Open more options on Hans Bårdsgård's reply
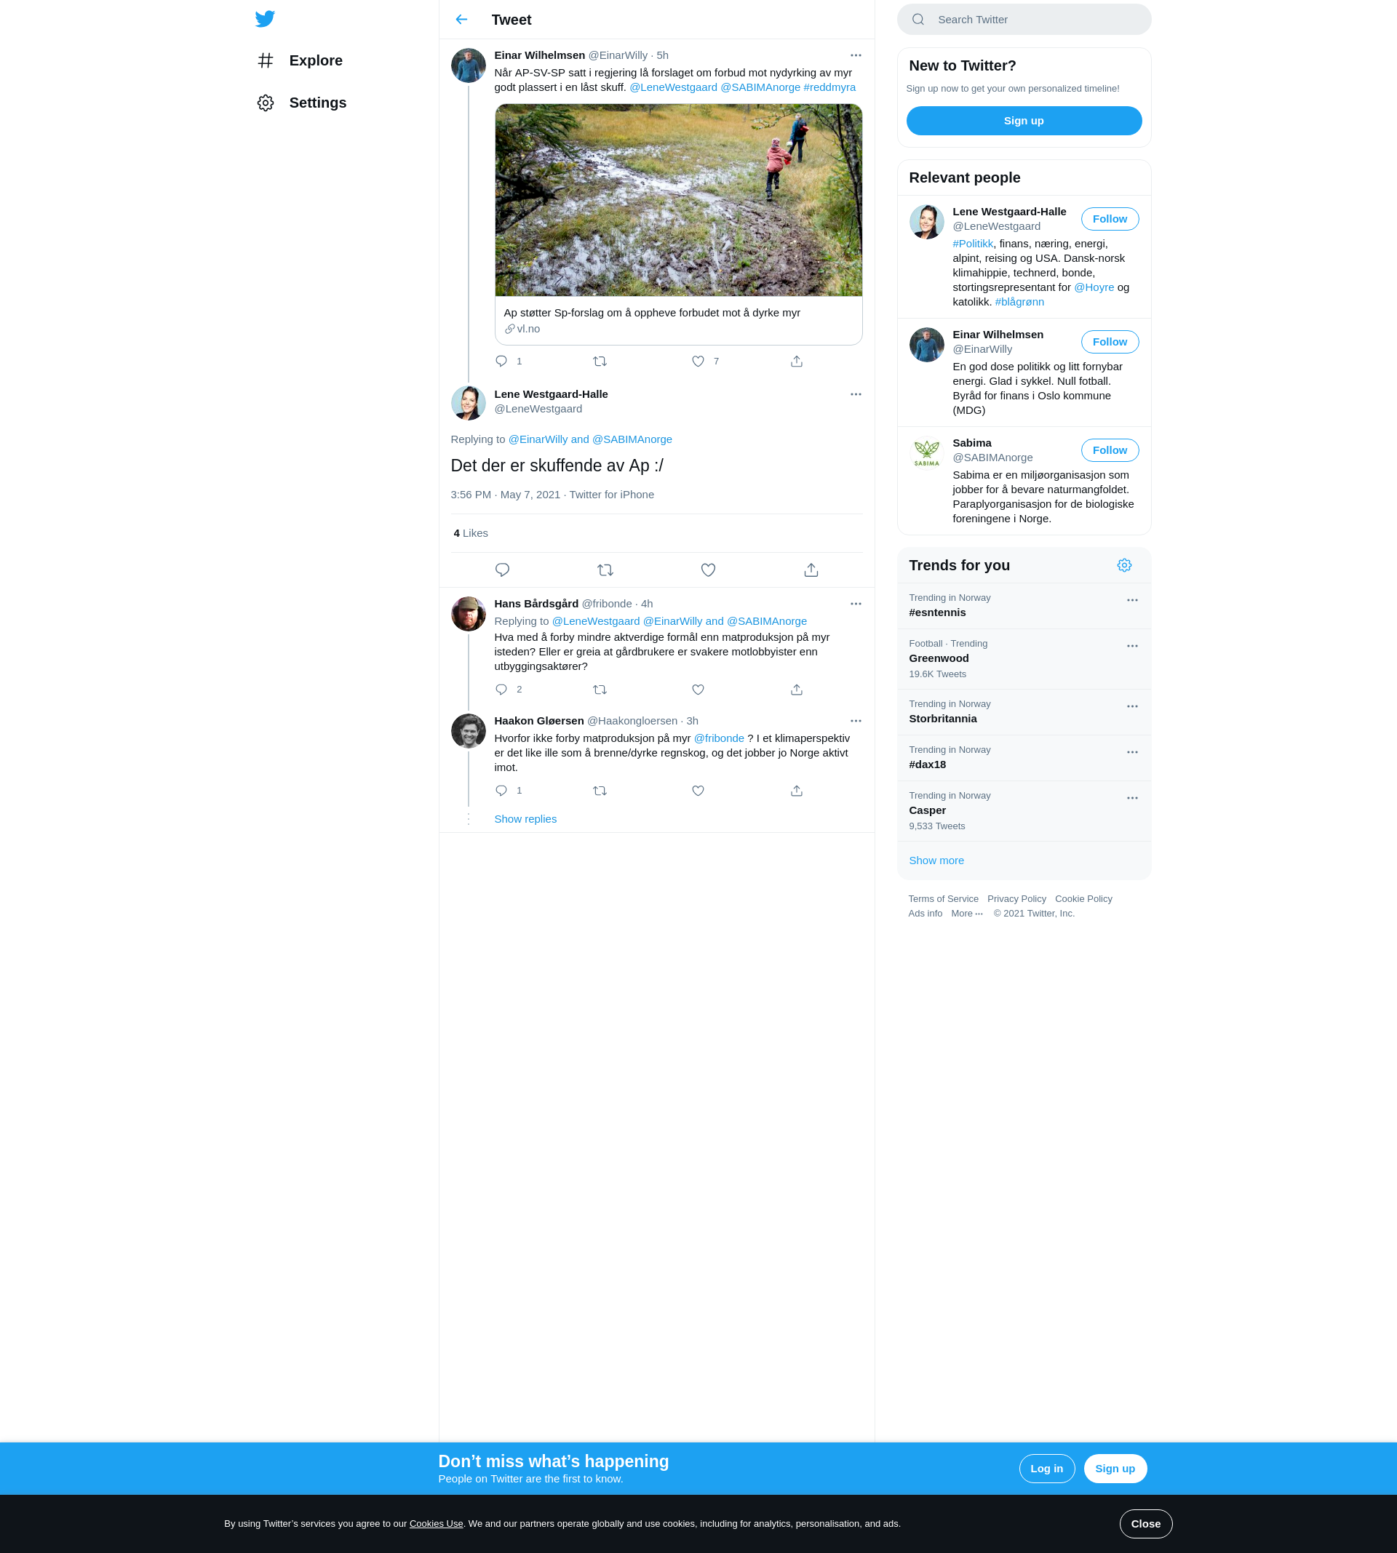This screenshot has width=1397, height=1553. point(856,604)
